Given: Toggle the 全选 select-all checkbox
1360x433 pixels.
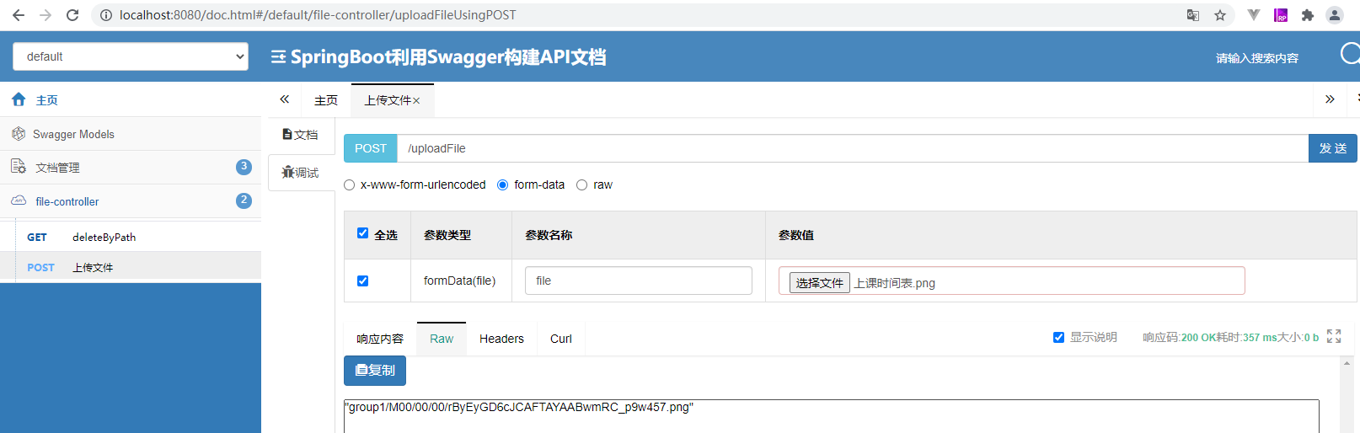Looking at the screenshot, I should click(x=363, y=233).
